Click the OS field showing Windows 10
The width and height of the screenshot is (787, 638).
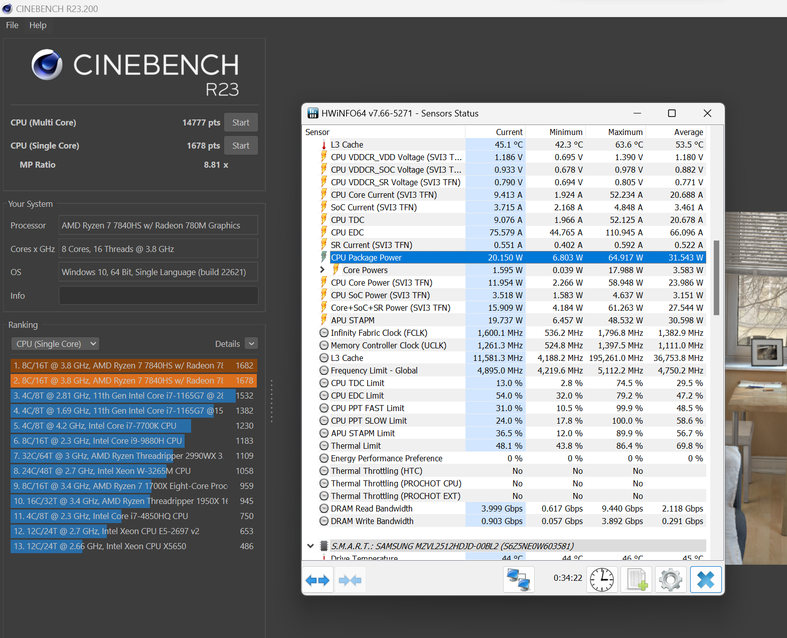pyautogui.click(x=159, y=272)
